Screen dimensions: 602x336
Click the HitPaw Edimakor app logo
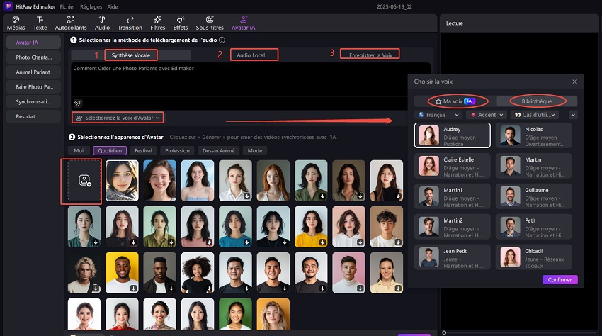coord(8,6)
